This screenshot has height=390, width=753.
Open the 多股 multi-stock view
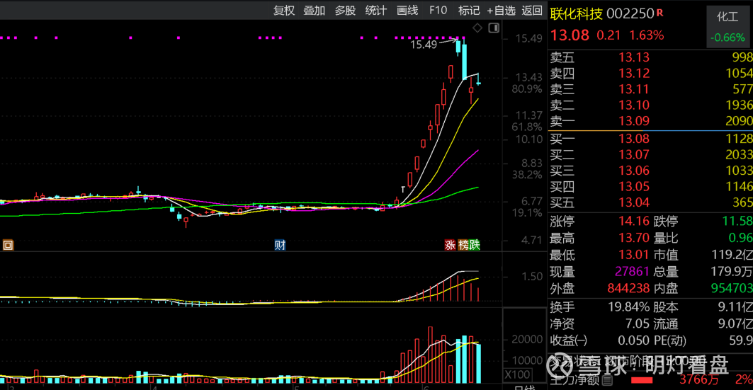pos(345,10)
